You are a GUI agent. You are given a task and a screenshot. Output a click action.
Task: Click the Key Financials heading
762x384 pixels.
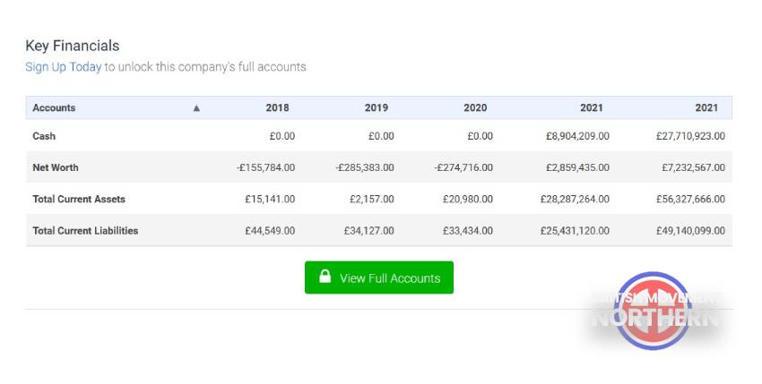(73, 46)
